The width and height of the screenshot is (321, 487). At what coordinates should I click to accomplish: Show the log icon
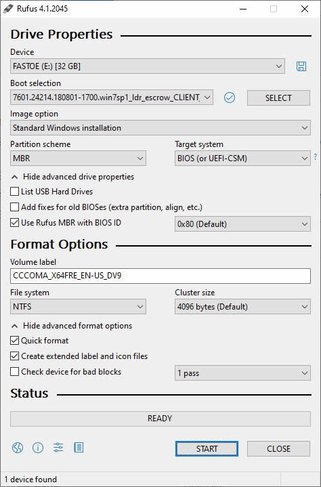79,448
